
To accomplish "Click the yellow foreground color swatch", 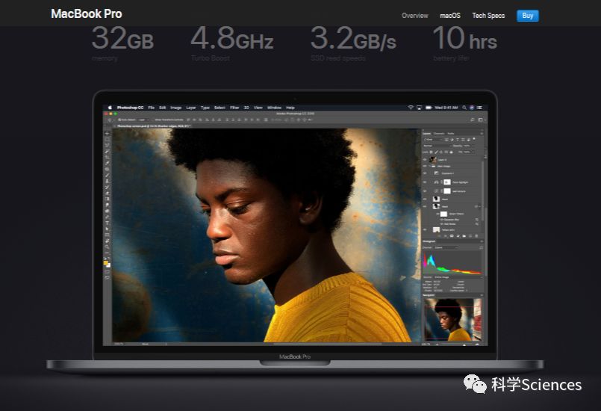I will tap(106, 263).
